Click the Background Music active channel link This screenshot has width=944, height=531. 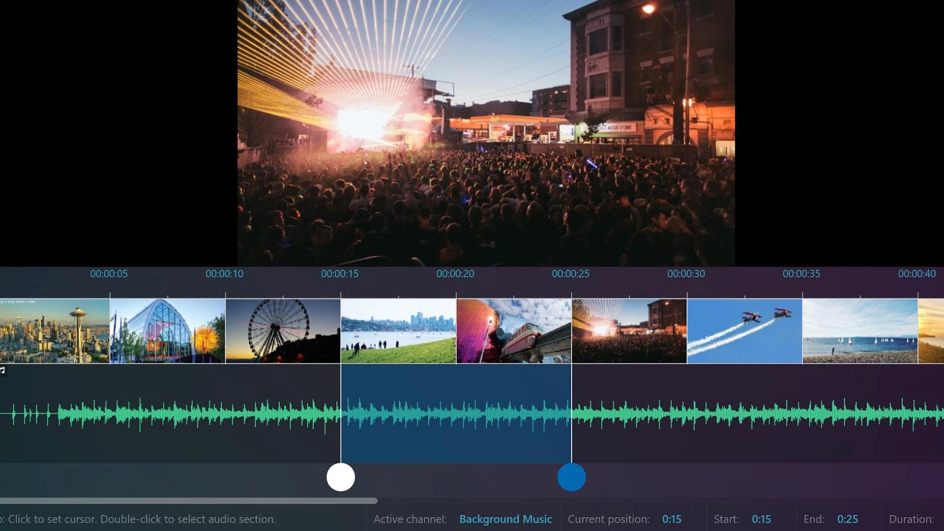pos(505,519)
